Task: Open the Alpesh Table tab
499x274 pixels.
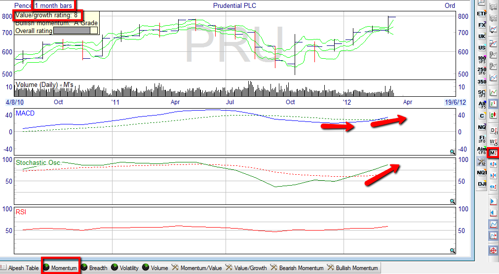Action: pos(20,268)
